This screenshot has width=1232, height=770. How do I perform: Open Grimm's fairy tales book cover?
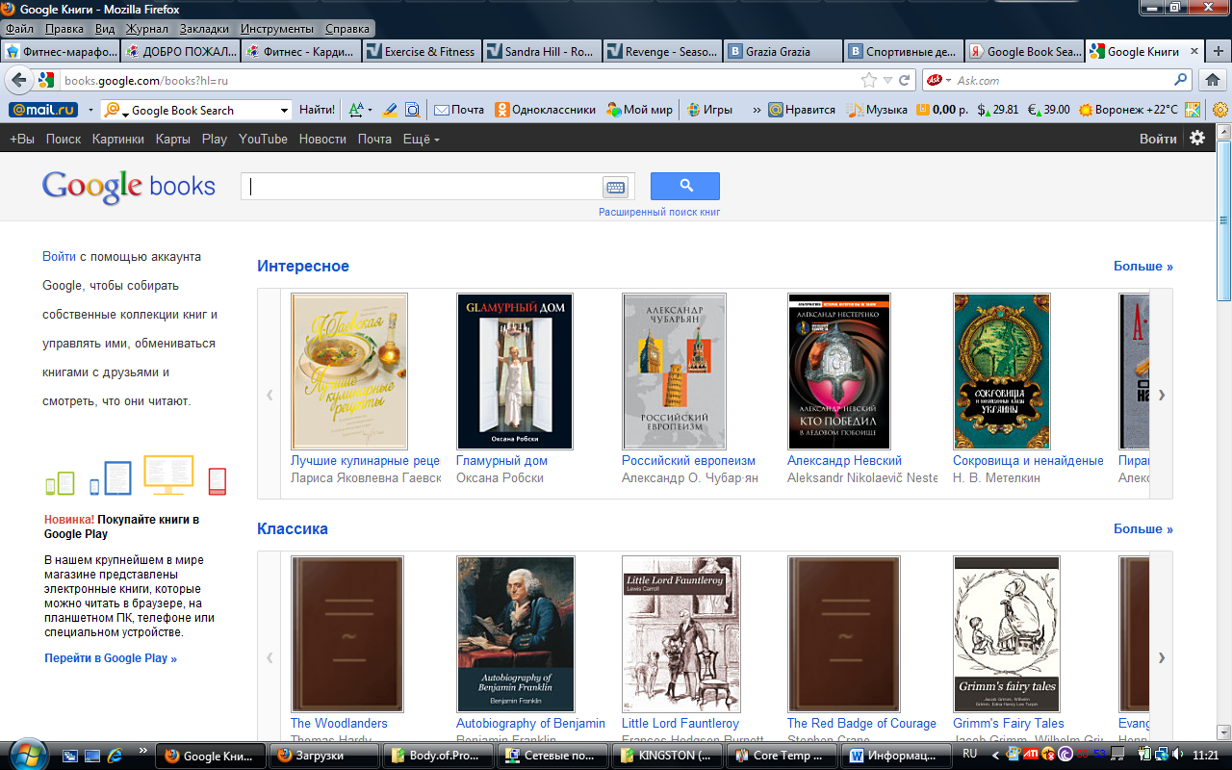(1007, 634)
